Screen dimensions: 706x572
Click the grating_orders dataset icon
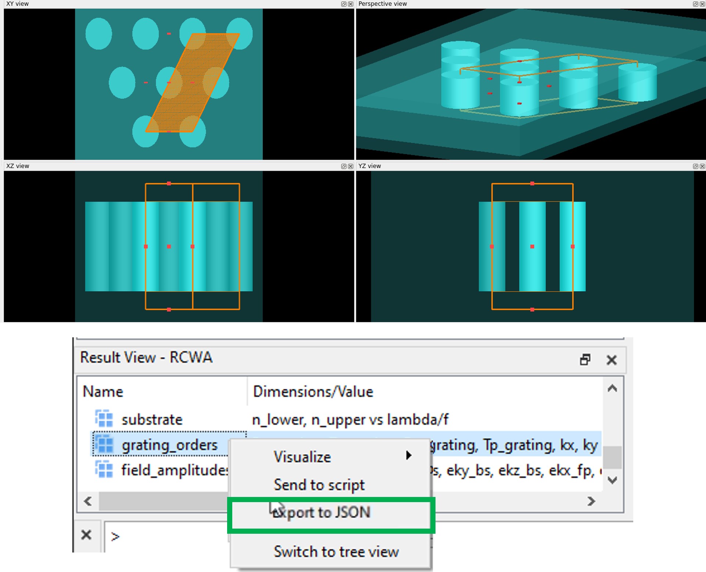pyautogui.click(x=104, y=444)
